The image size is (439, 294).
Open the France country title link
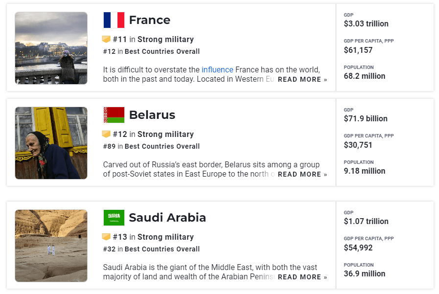tap(149, 20)
